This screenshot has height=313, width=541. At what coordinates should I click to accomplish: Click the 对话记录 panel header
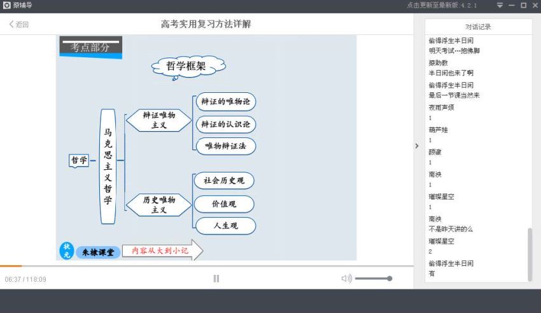click(478, 27)
